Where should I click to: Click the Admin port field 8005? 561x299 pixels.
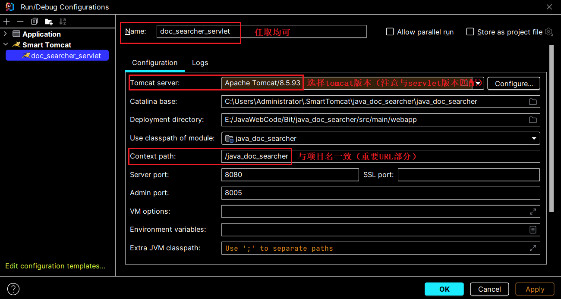[381, 193]
